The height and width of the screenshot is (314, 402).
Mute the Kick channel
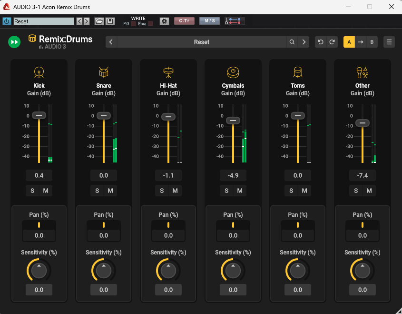46,191
